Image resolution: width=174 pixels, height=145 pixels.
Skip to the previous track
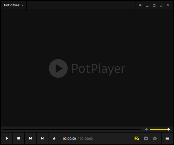pos(30,139)
